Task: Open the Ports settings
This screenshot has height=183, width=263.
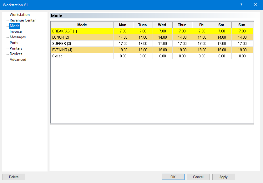Action: (x=14, y=43)
